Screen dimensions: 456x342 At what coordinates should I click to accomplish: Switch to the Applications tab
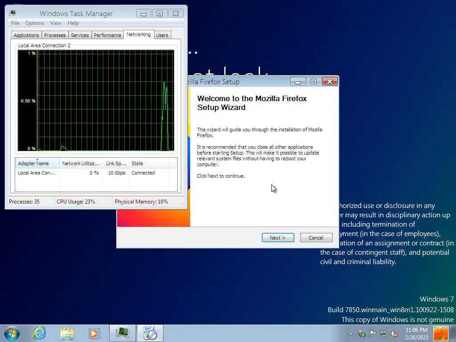point(26,35)
